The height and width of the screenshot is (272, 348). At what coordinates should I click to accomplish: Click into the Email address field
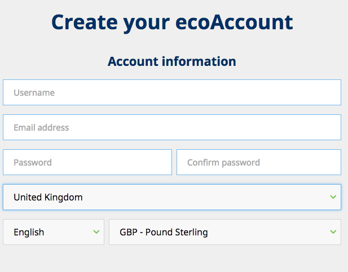pyautogui.click(x=171, y=127)
